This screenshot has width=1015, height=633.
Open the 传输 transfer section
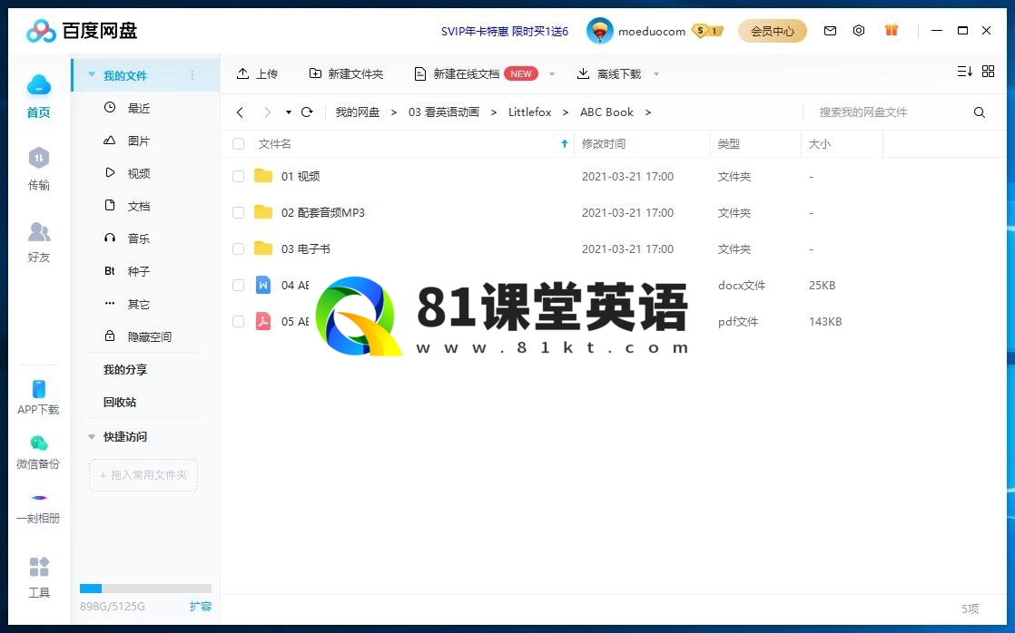(39, 170)
